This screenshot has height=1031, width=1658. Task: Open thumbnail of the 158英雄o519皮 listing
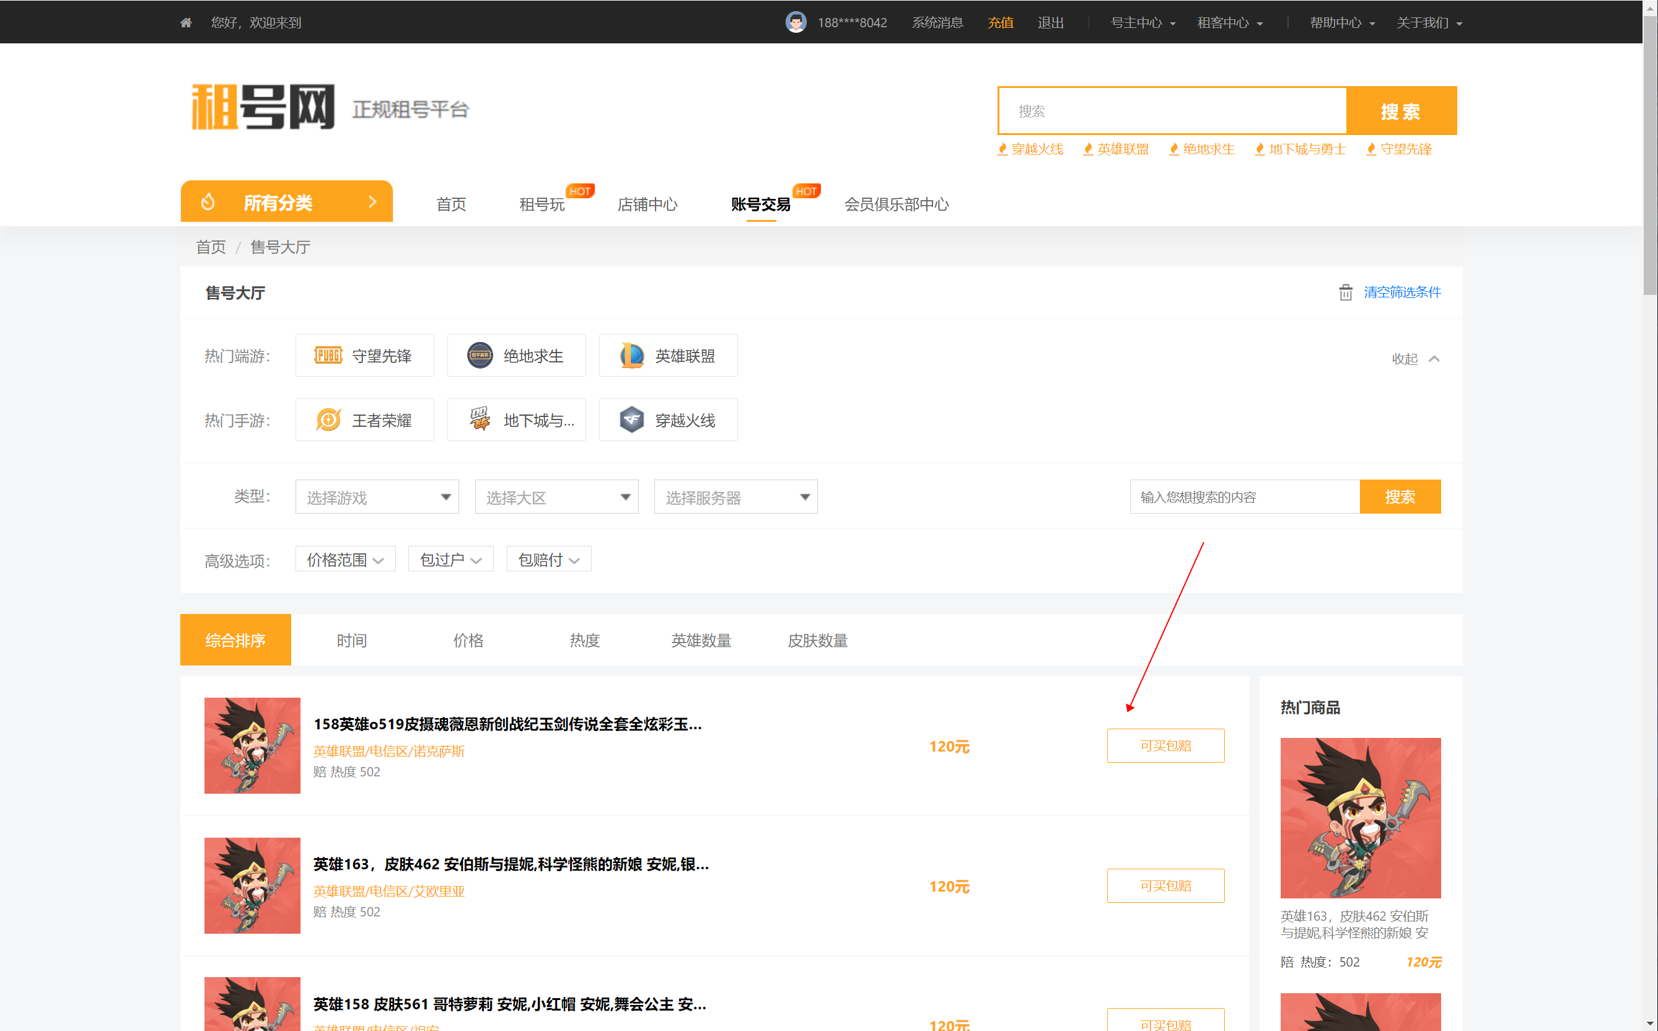pyautogui.click(x=252, y=745)
